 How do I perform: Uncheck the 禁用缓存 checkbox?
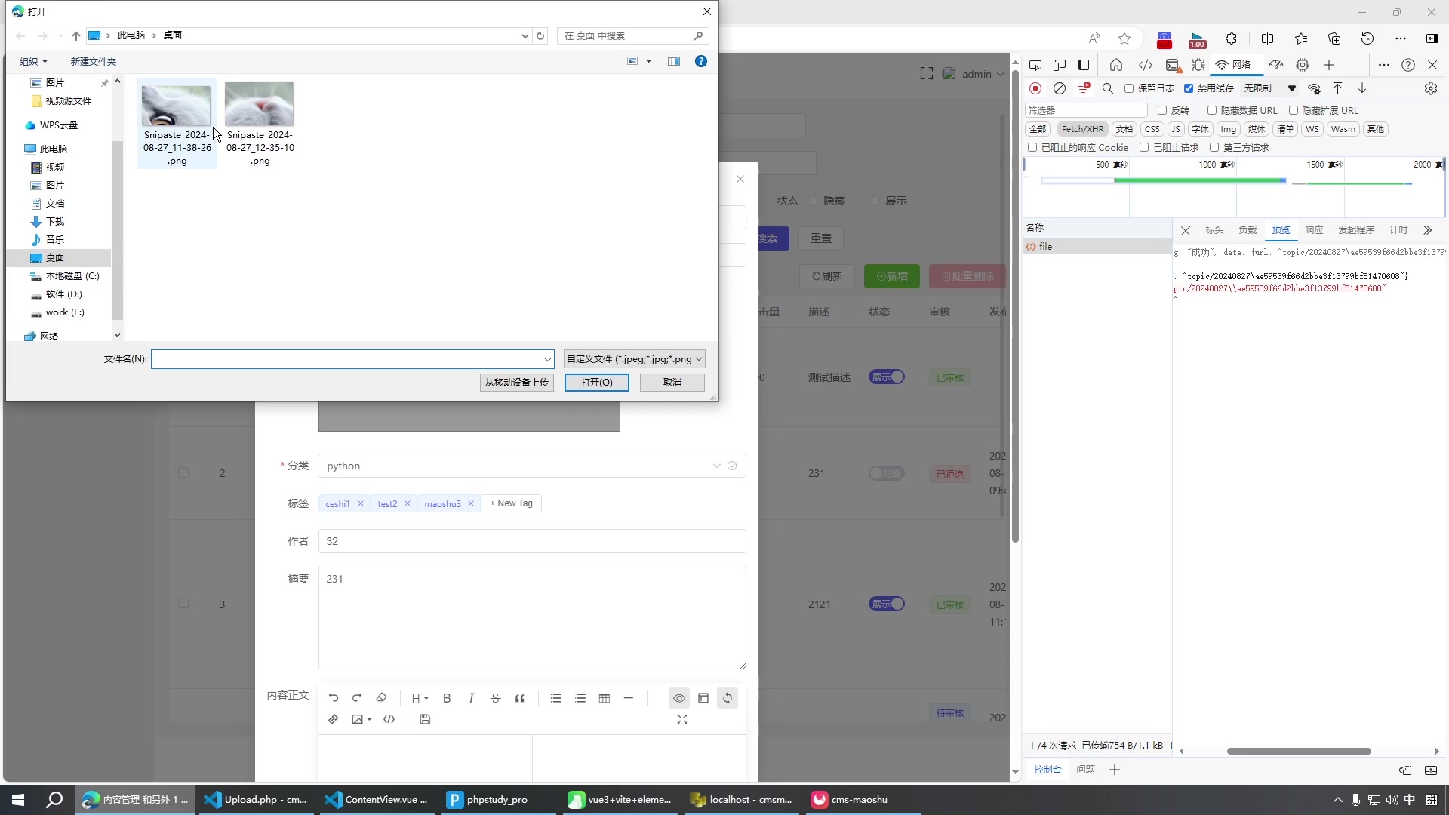point(1189,88)
